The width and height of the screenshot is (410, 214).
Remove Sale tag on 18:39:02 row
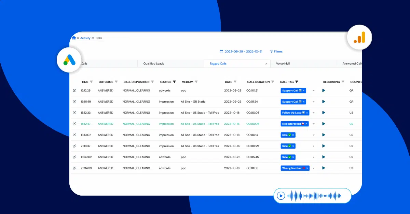293,157
